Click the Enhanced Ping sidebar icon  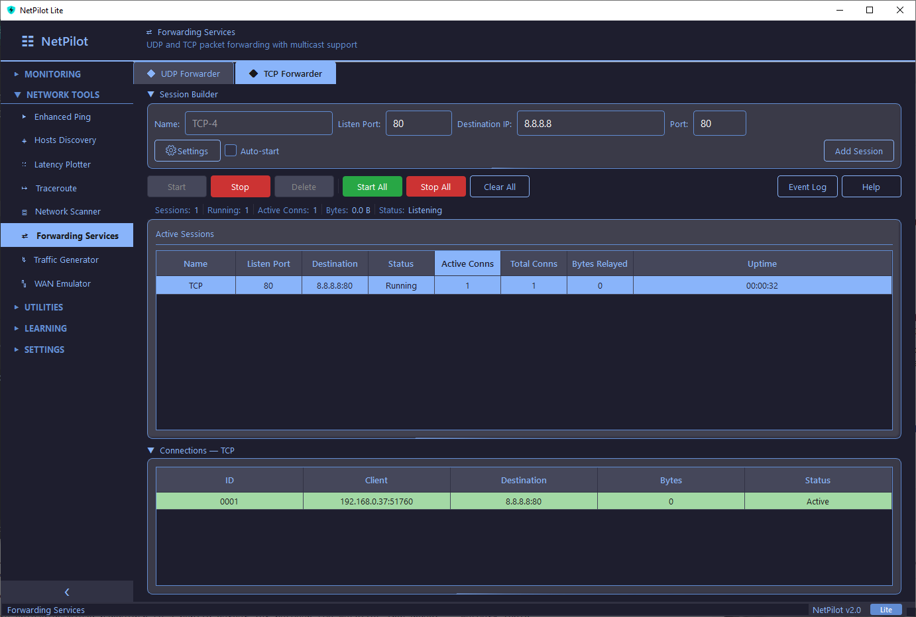coord(25,117)
